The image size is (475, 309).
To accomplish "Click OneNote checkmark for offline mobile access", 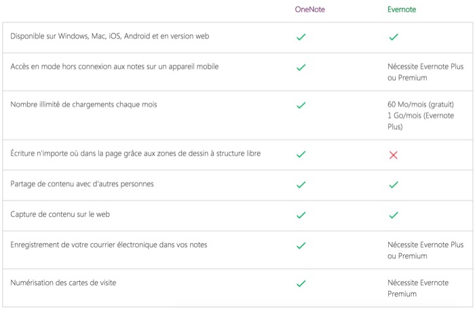I will point(301,67).
